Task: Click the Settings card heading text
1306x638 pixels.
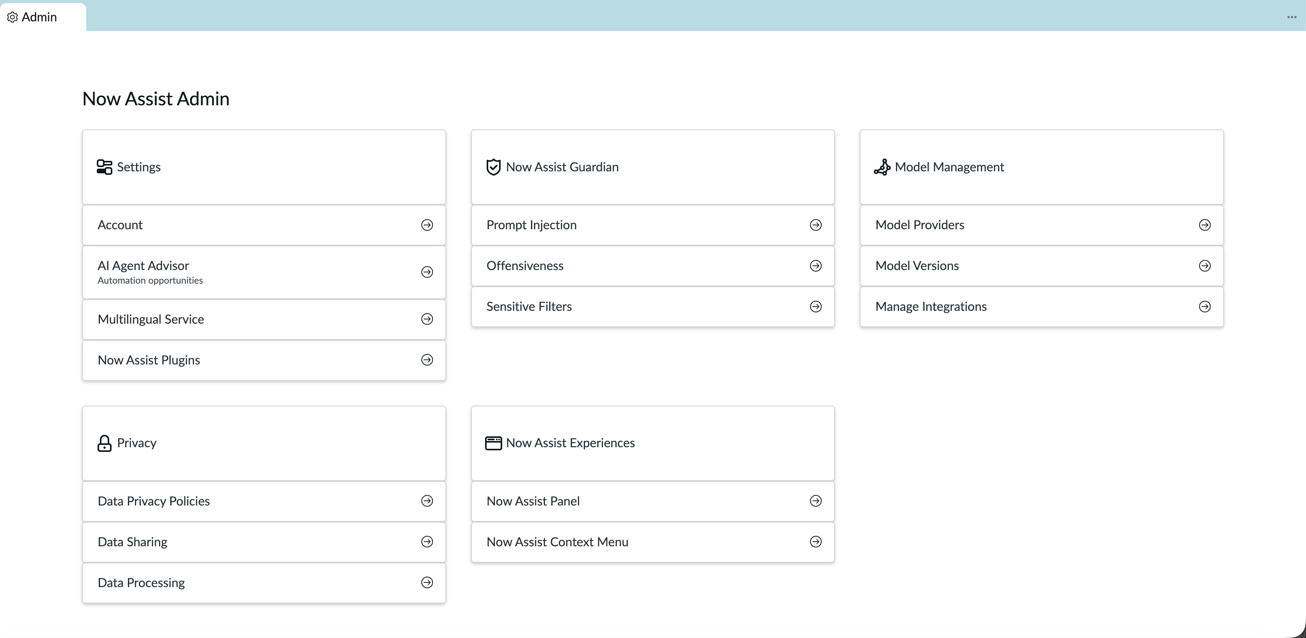Action: [x=138, y=167]
